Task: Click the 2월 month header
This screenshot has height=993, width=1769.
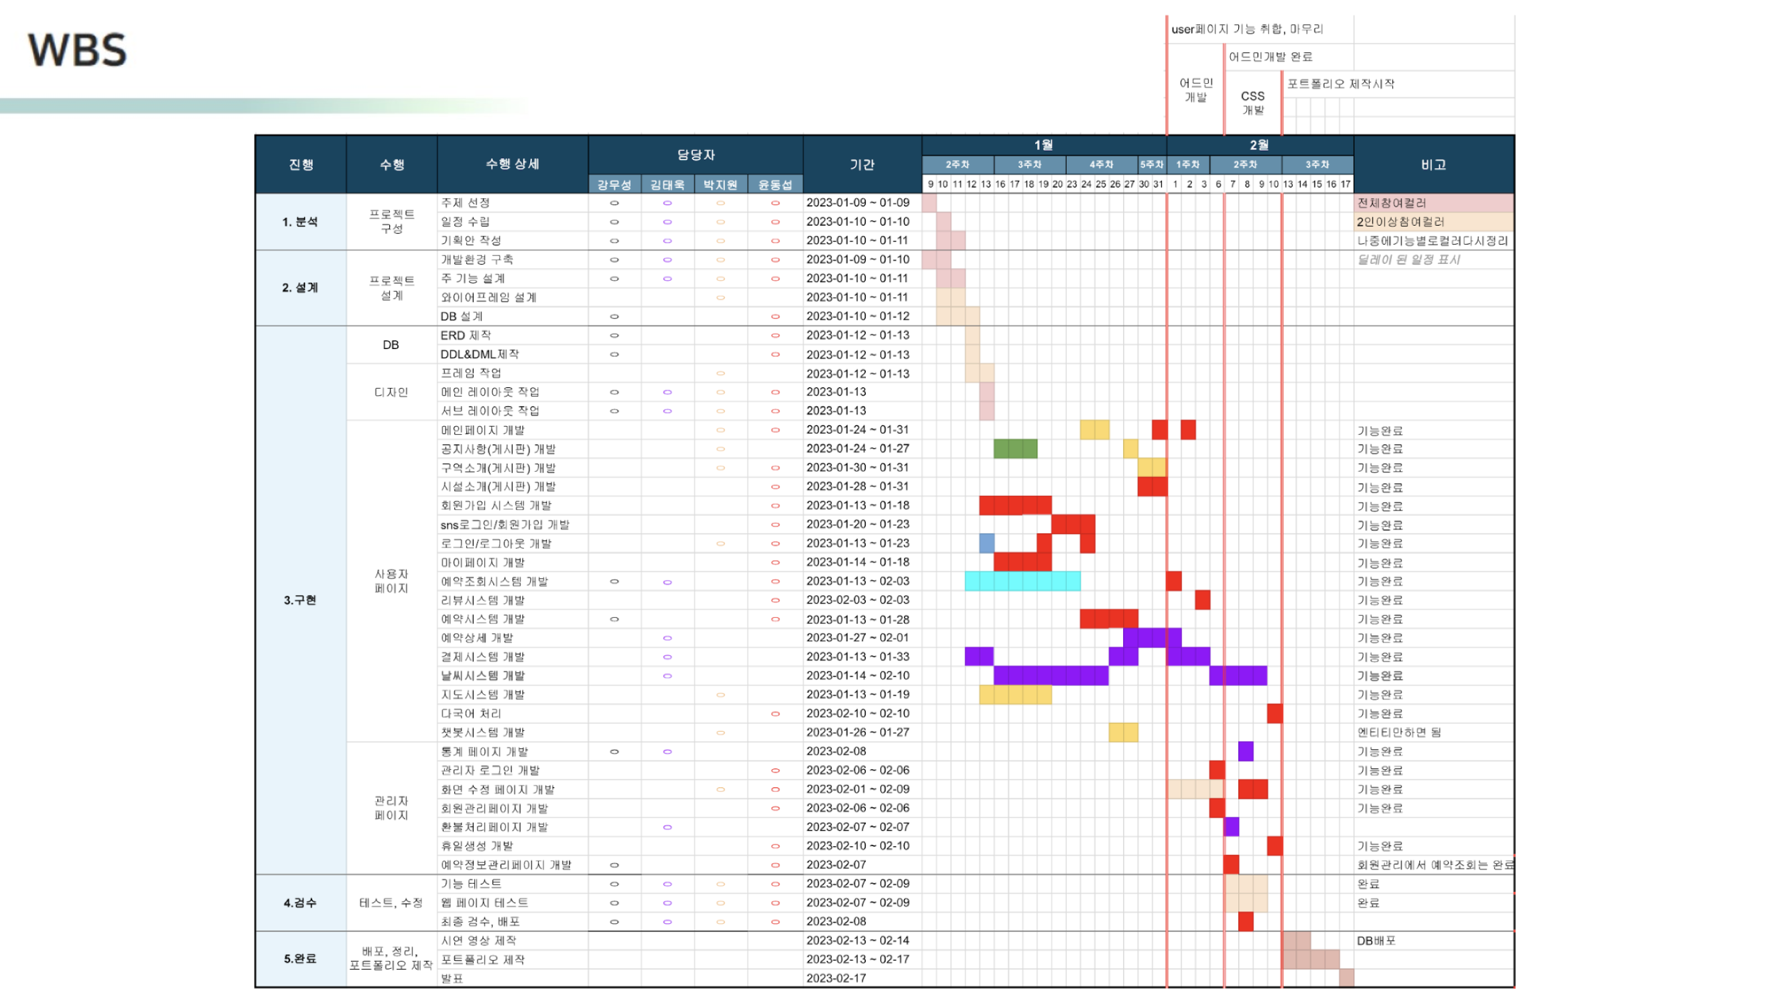Action: (x=1259, y=145)
